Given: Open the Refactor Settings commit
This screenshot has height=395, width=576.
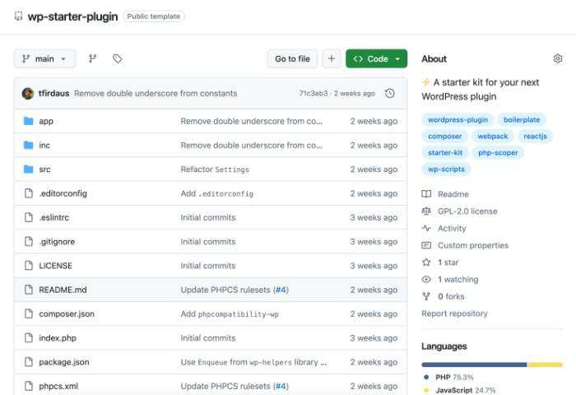Looking at the screenshot, I should tap(215, 169).
